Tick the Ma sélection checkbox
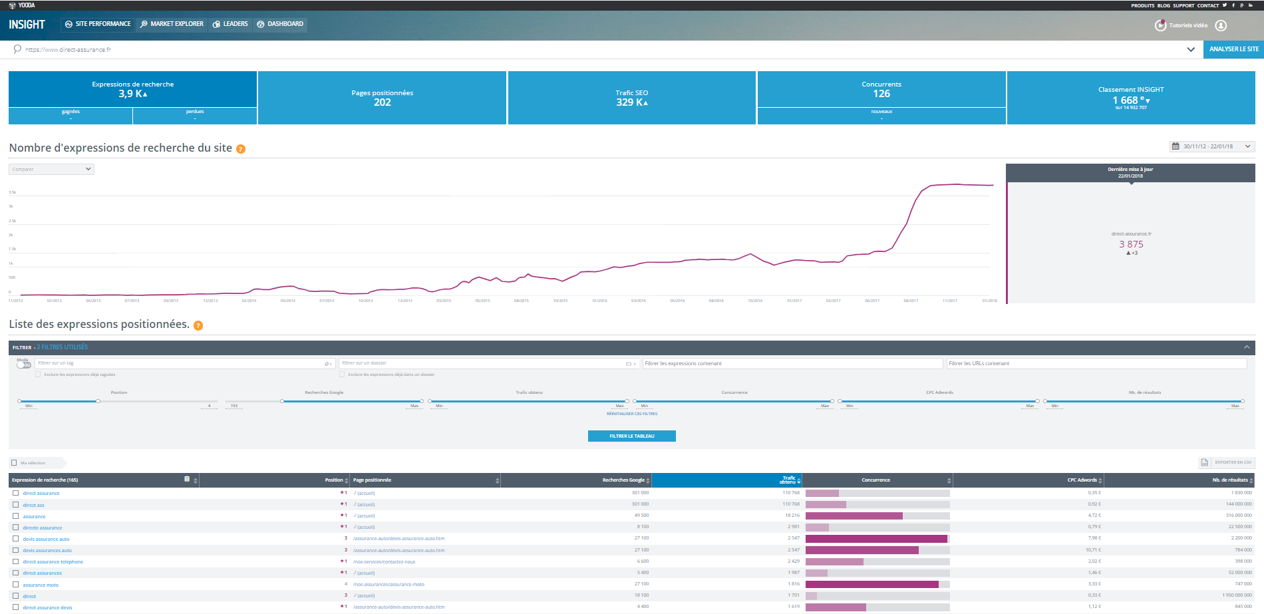Viewport: 1264px width, 614px height. pyautogui.click(x=14, y=463)
